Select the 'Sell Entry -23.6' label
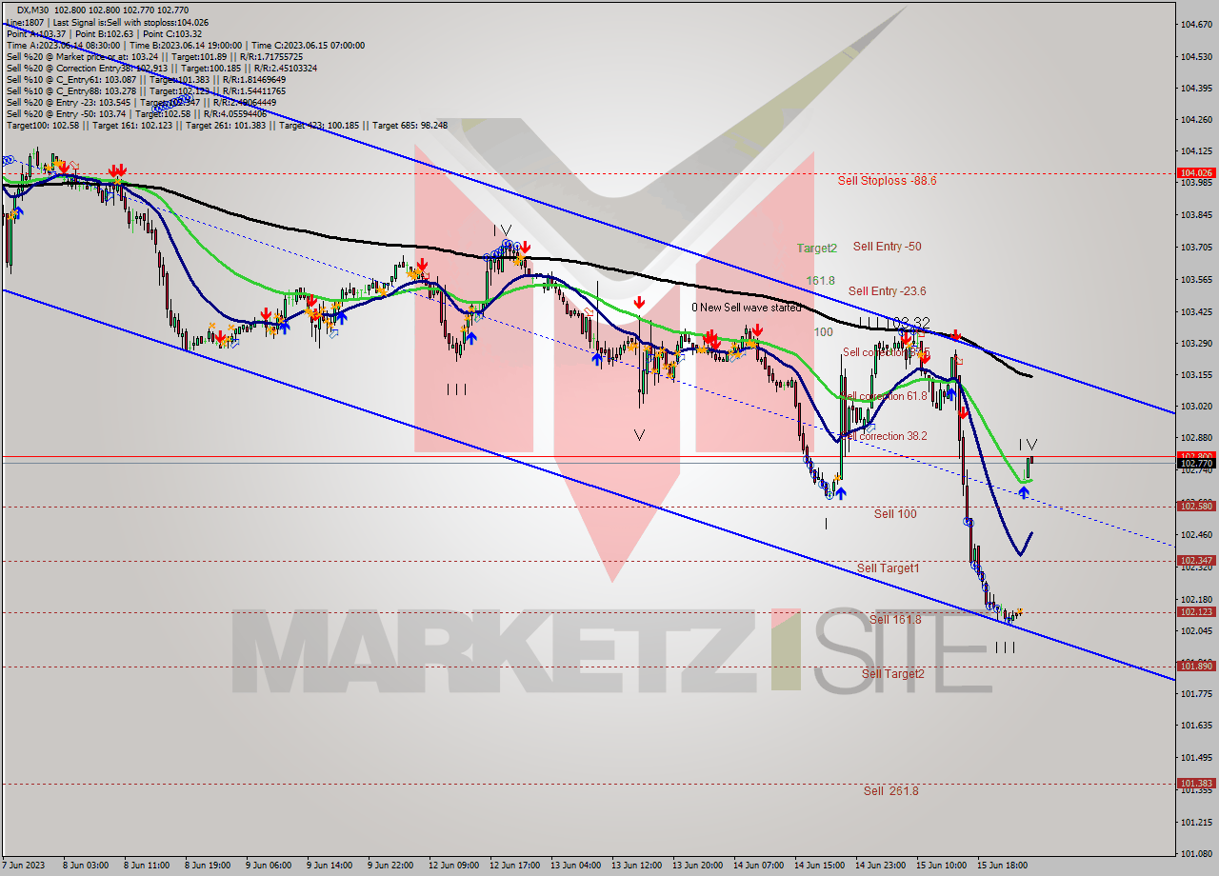The width and height of the screenshot is (1219, 876). click(887, 291)
